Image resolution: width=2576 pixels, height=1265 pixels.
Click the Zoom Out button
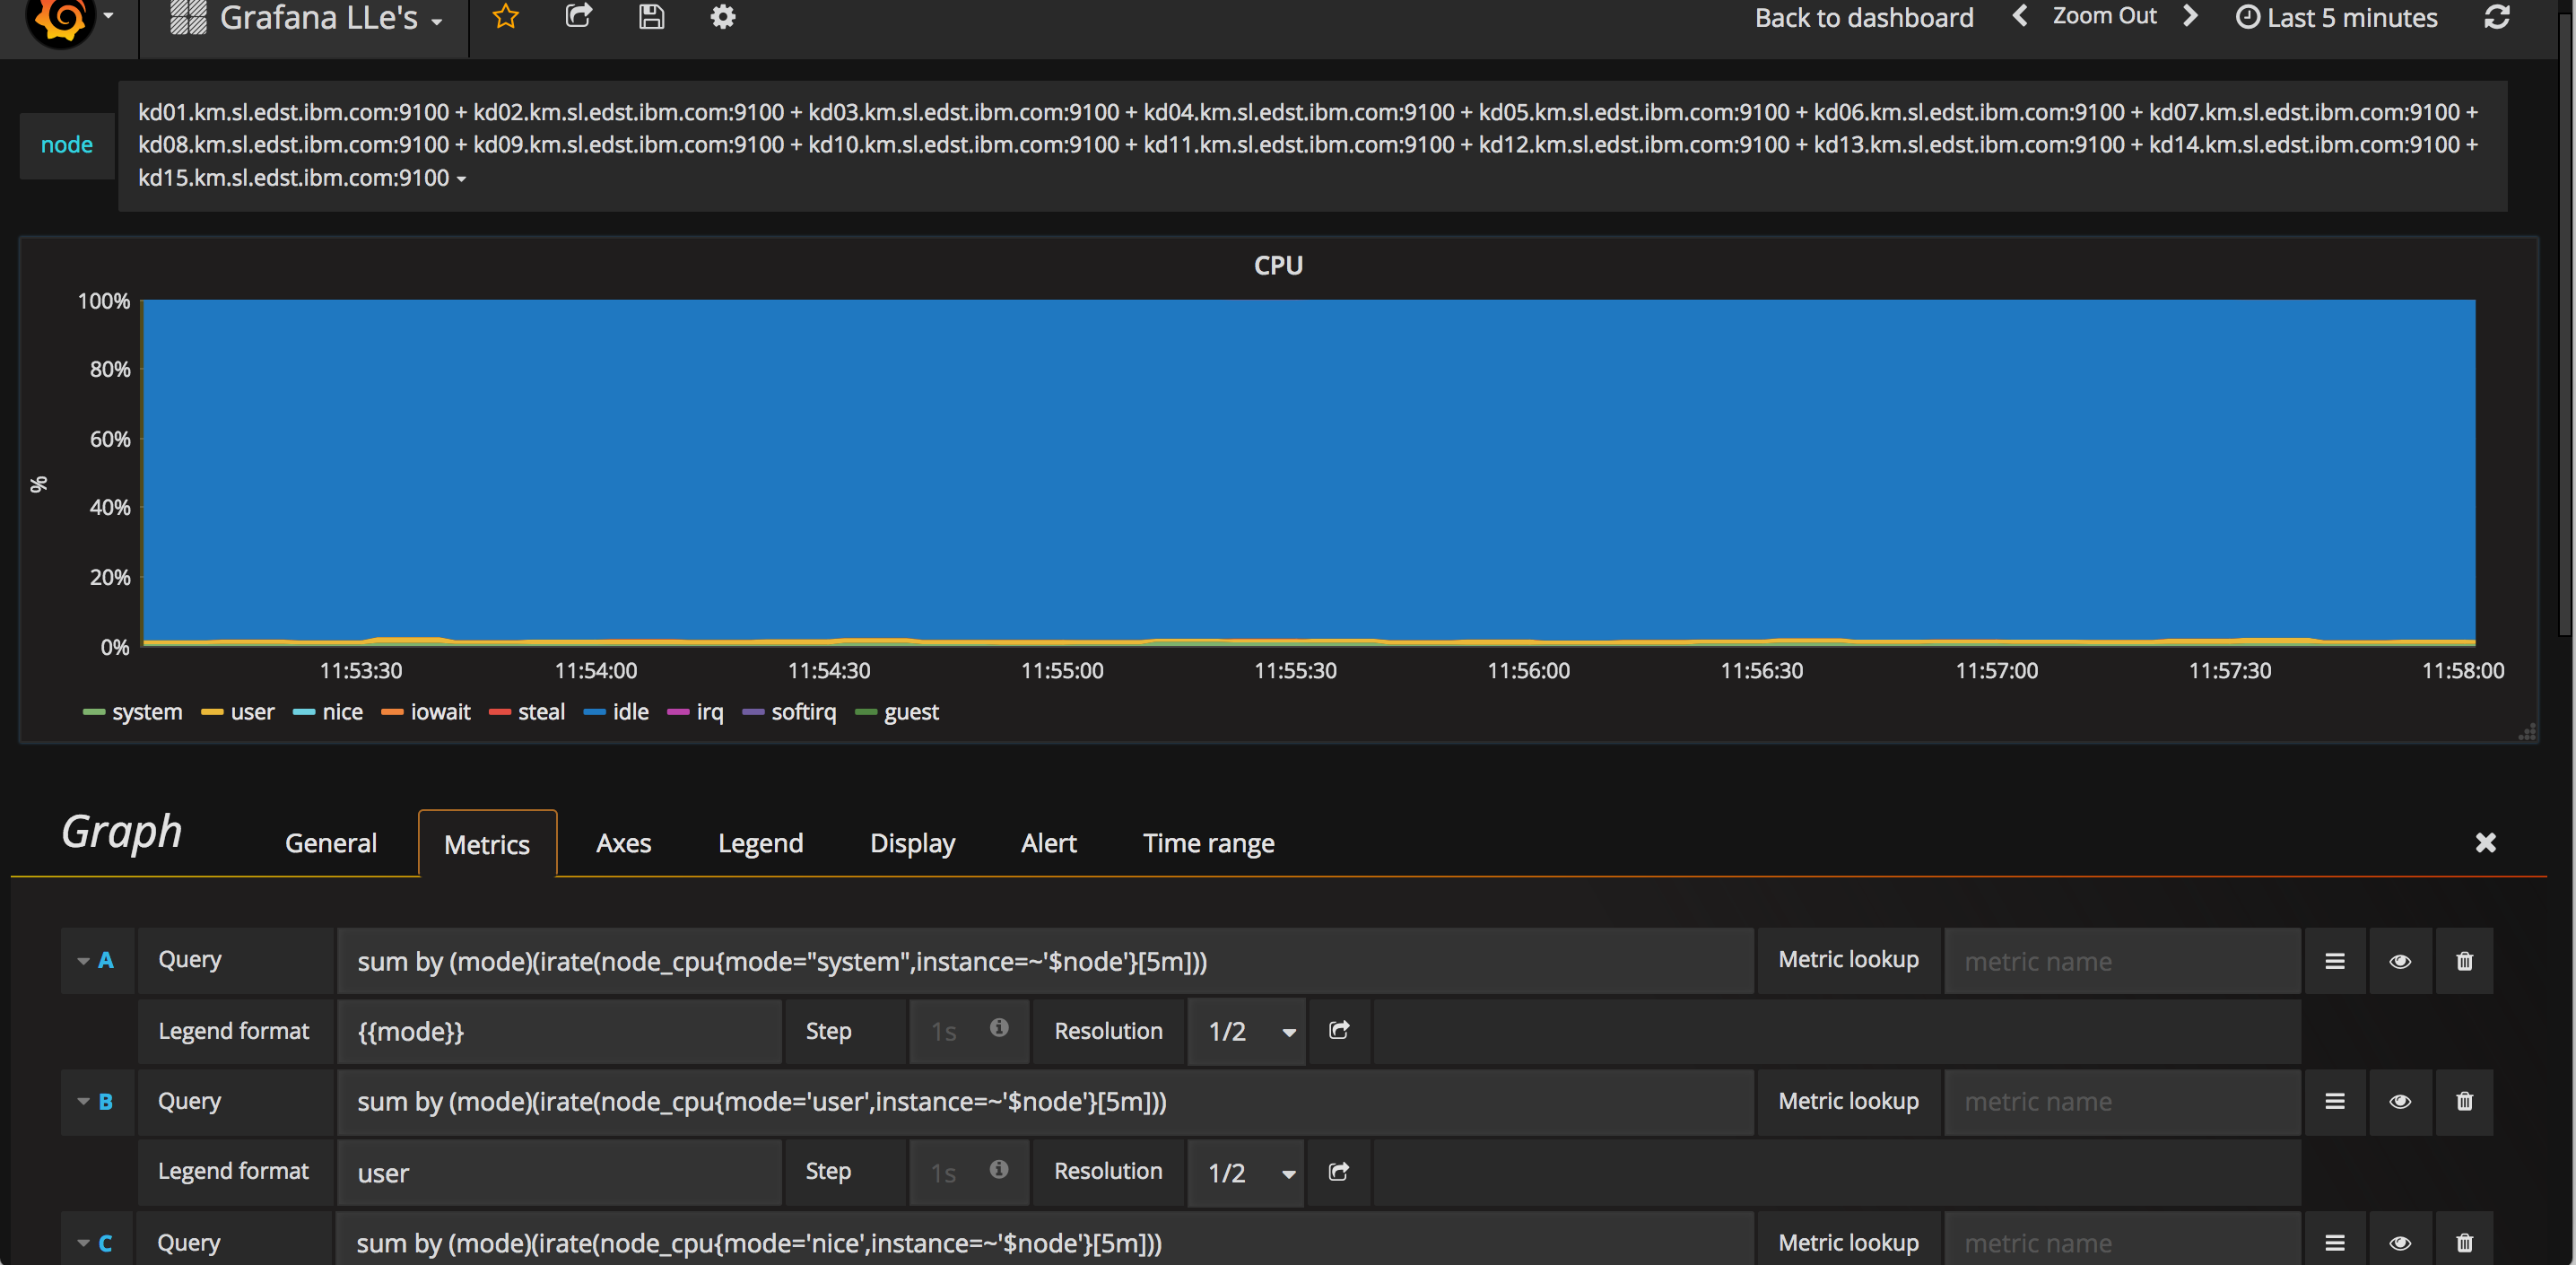click(x=2104, y=16)
